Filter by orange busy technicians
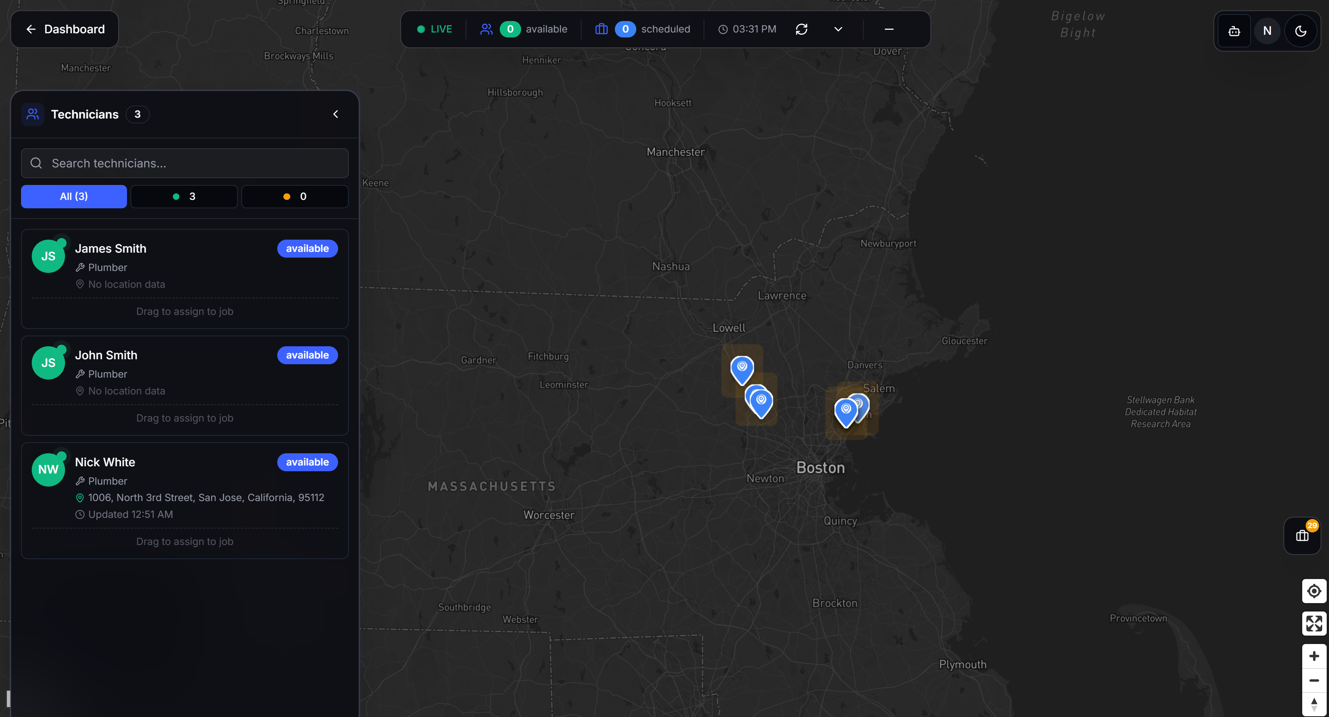The image size is (1329, 717). click(294, 196)
